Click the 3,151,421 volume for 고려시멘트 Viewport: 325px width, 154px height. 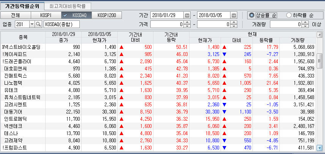click(304, 105)
